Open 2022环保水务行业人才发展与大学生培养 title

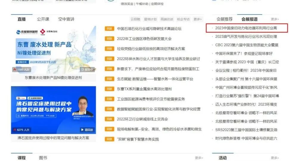click(x=158, y=59)
